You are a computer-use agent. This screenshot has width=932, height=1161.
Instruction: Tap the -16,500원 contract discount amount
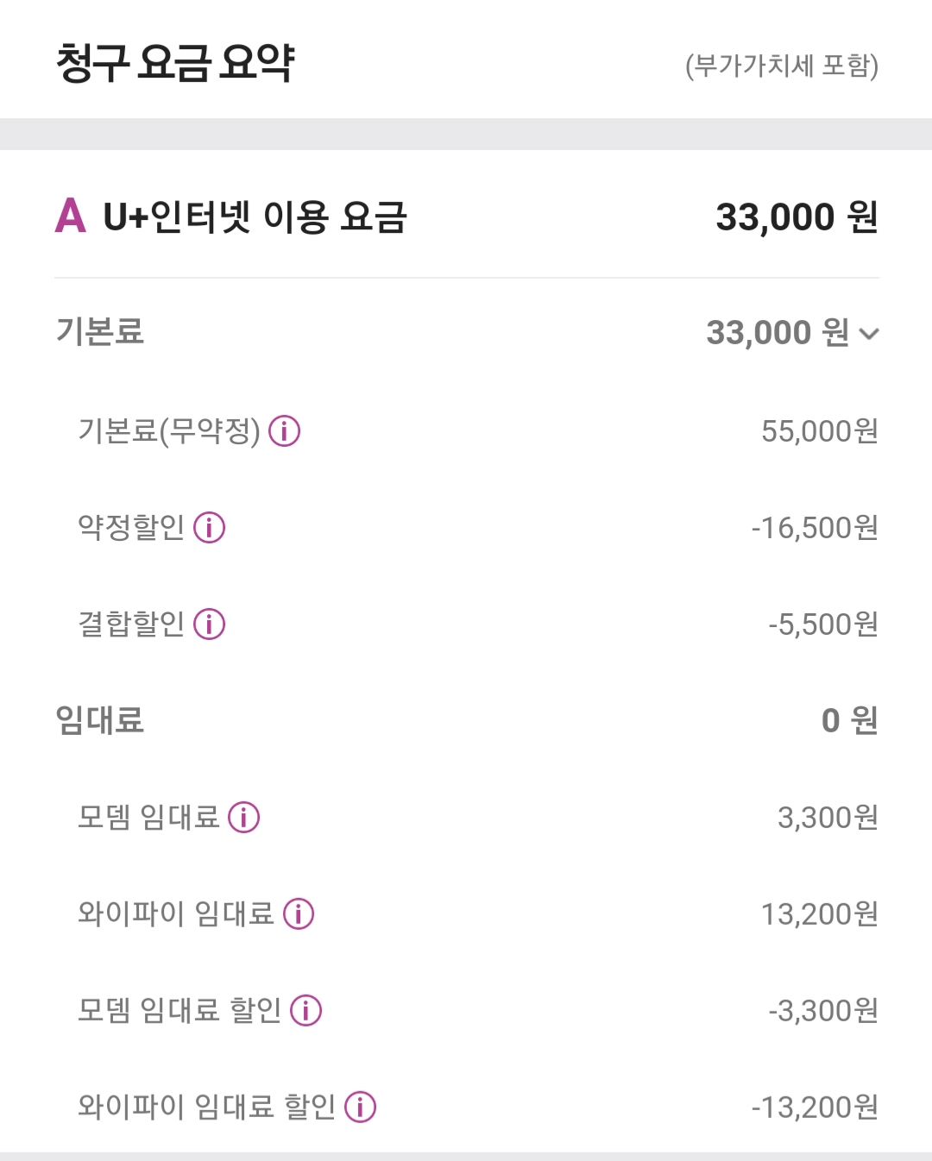[x=814, y=528]
